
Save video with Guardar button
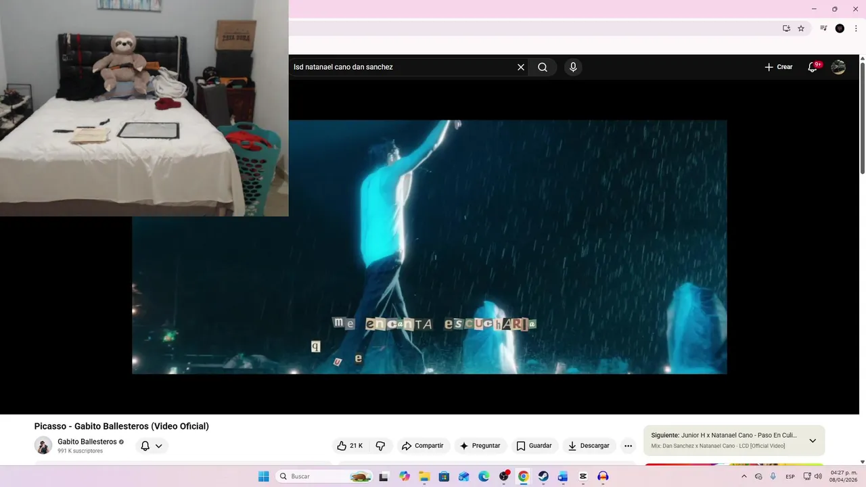pyautogui.click(x=534, y=446)
